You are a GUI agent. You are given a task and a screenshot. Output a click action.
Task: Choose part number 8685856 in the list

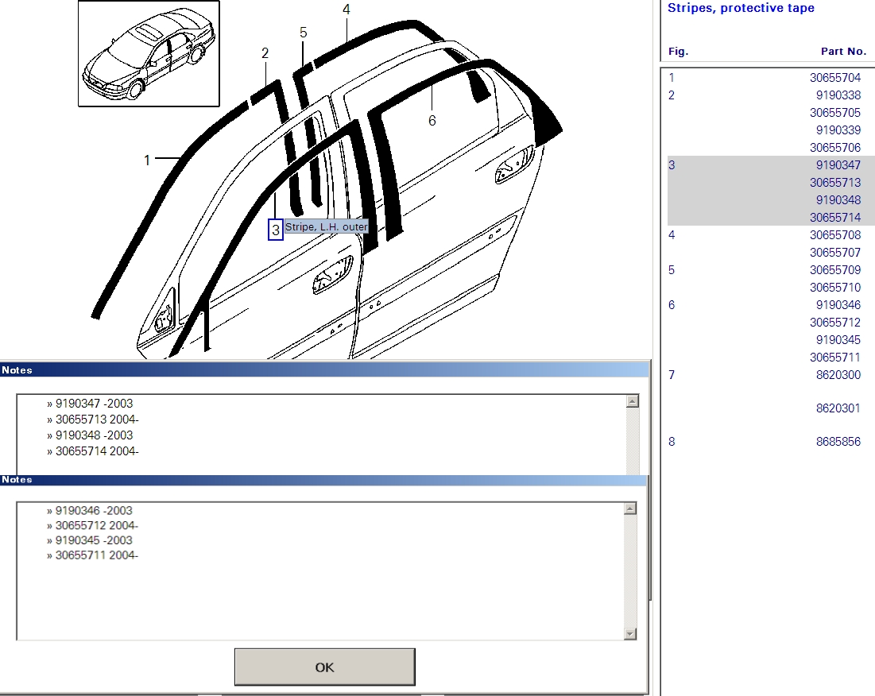coord(838,442)
